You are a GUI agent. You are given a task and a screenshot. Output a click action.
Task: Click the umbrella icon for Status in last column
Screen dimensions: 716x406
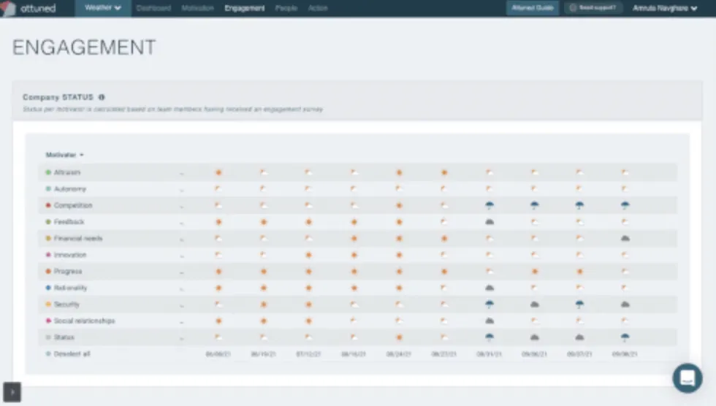pos(625,337)
